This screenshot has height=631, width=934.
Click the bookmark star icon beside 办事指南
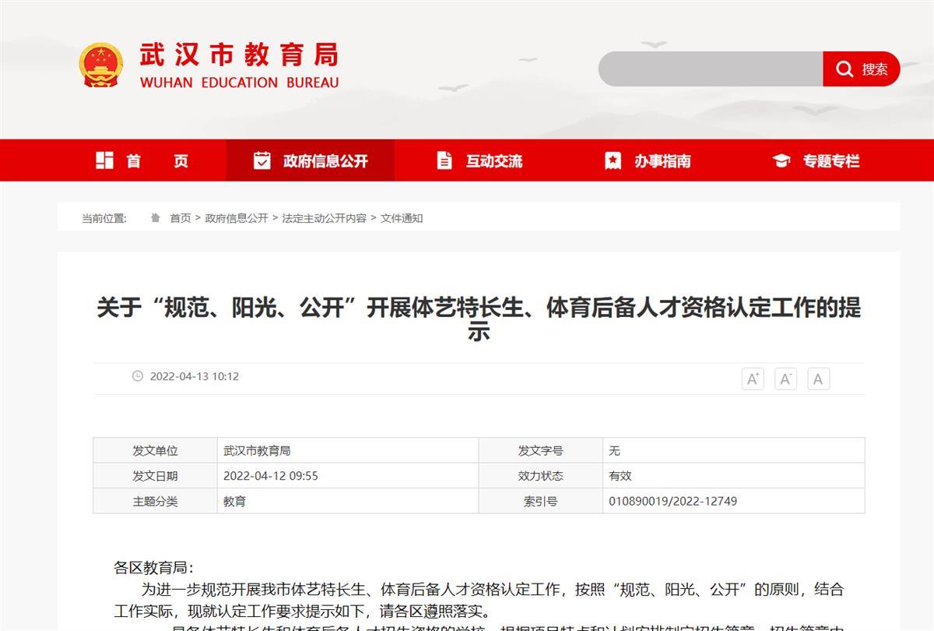pos(613,160)
